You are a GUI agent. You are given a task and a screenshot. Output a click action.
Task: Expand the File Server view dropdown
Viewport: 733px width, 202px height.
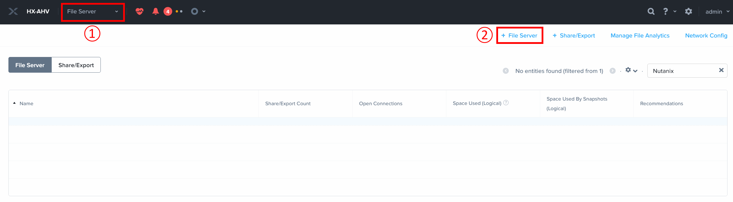pos(92,12)
